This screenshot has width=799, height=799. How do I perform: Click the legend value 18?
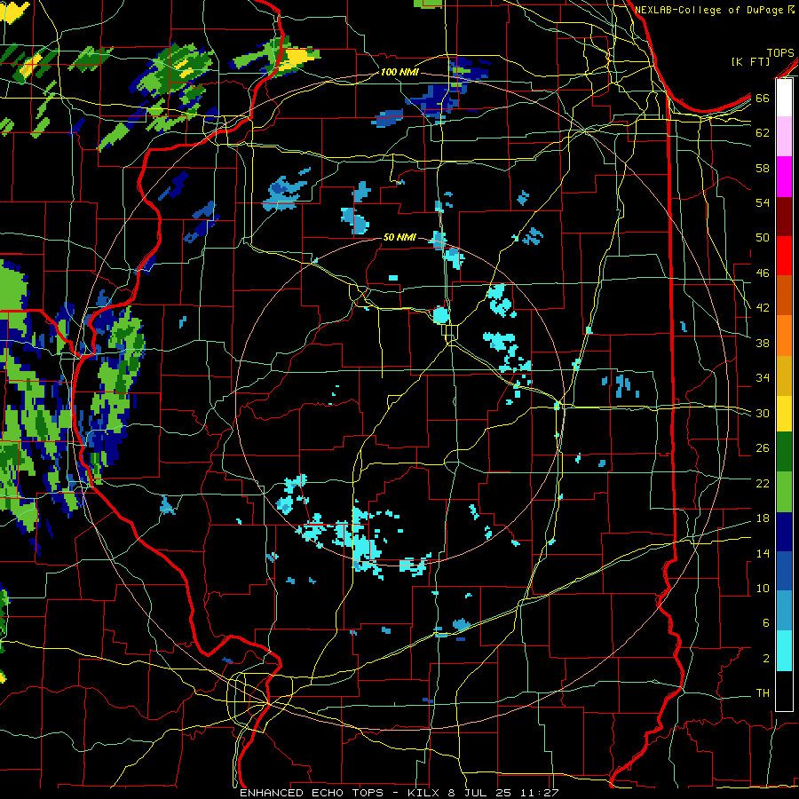click(763, 518)
